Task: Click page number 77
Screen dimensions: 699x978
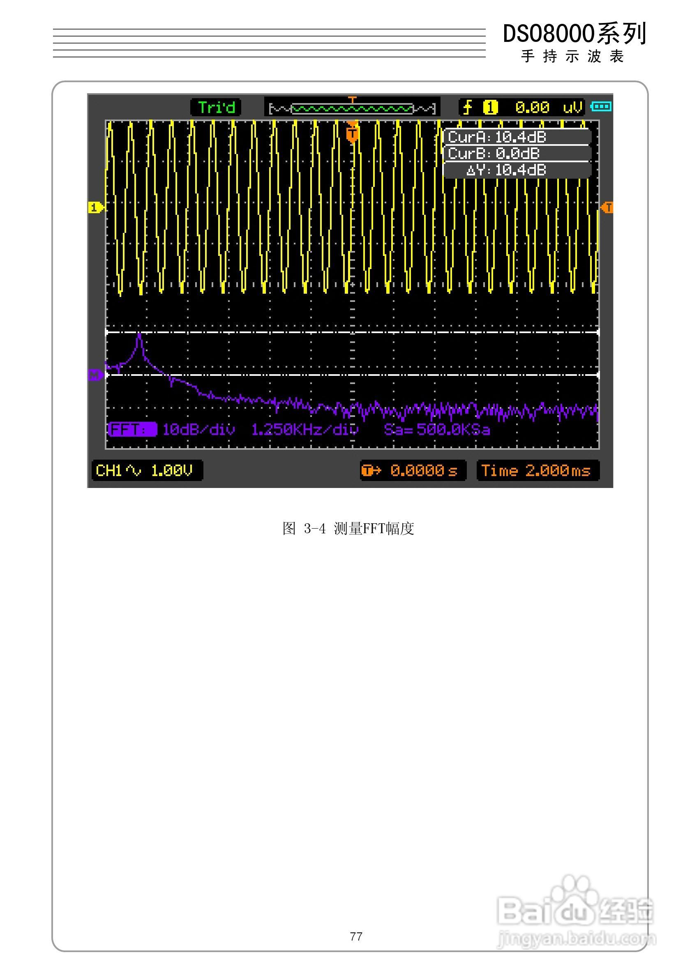Action: pyautogui.click(x=356, y=936)
